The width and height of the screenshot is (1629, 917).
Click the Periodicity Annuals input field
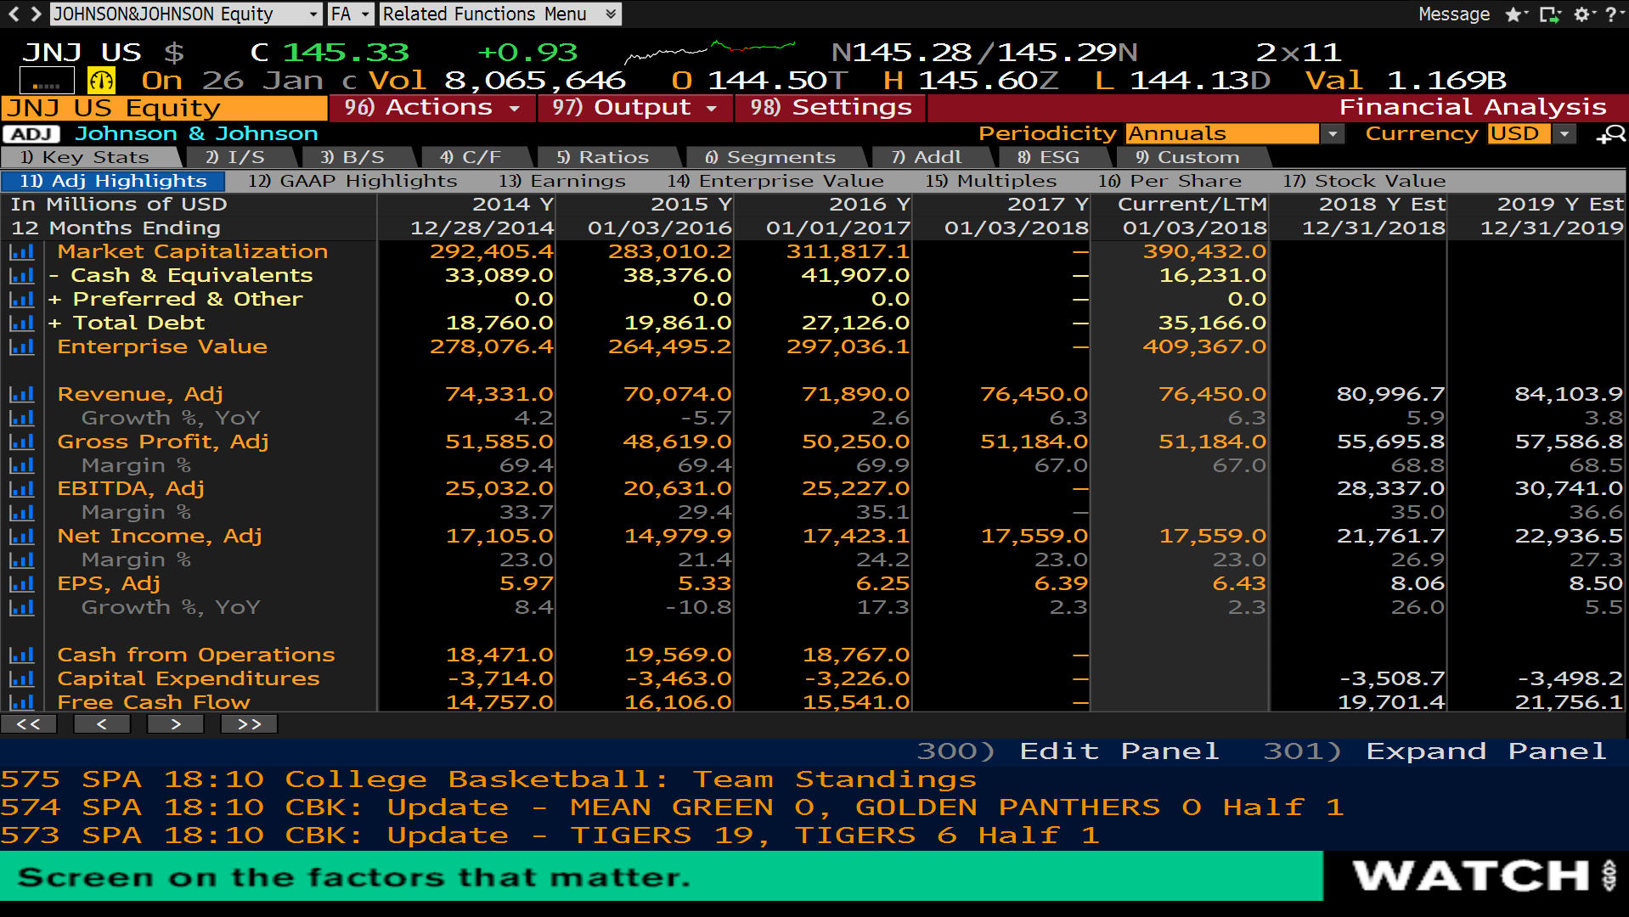point(1222,134)
